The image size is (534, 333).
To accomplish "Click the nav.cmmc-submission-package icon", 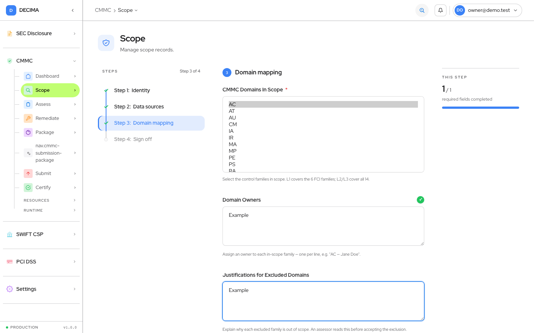I will 28,153.
